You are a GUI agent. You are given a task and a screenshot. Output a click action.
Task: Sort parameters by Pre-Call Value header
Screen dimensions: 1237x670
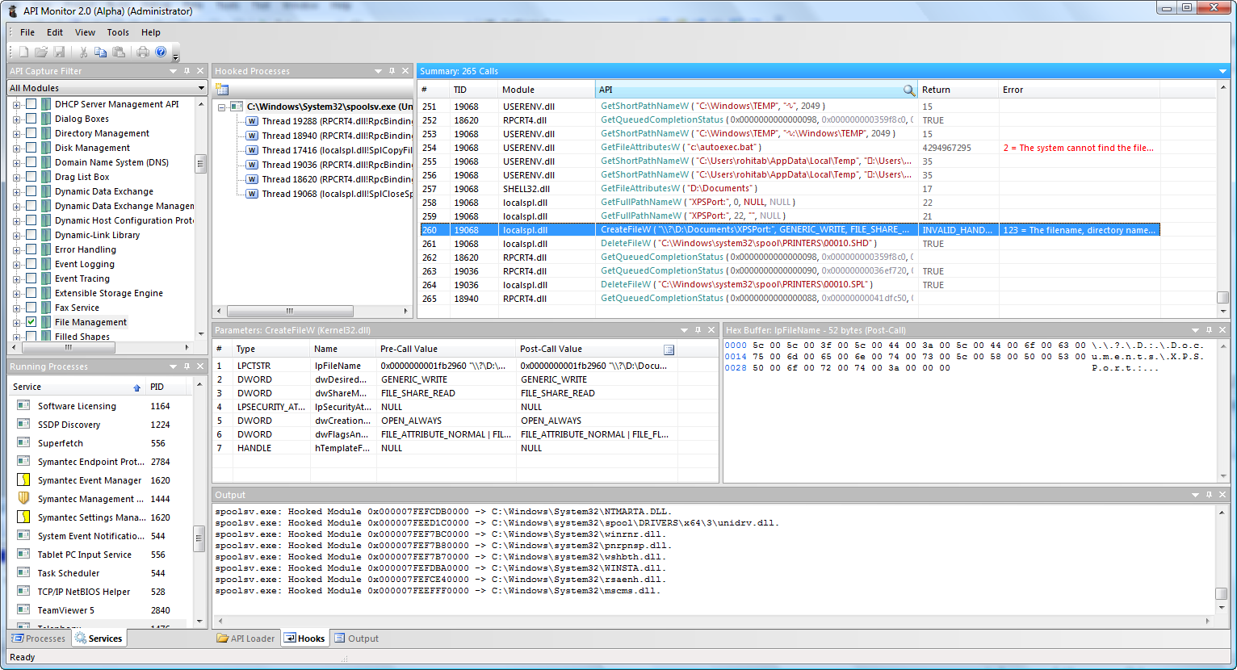(x=446, y=349)
